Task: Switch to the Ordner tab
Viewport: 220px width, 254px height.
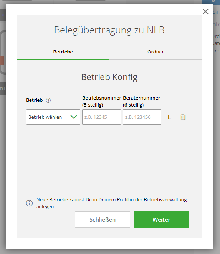Action: point(156,52)
